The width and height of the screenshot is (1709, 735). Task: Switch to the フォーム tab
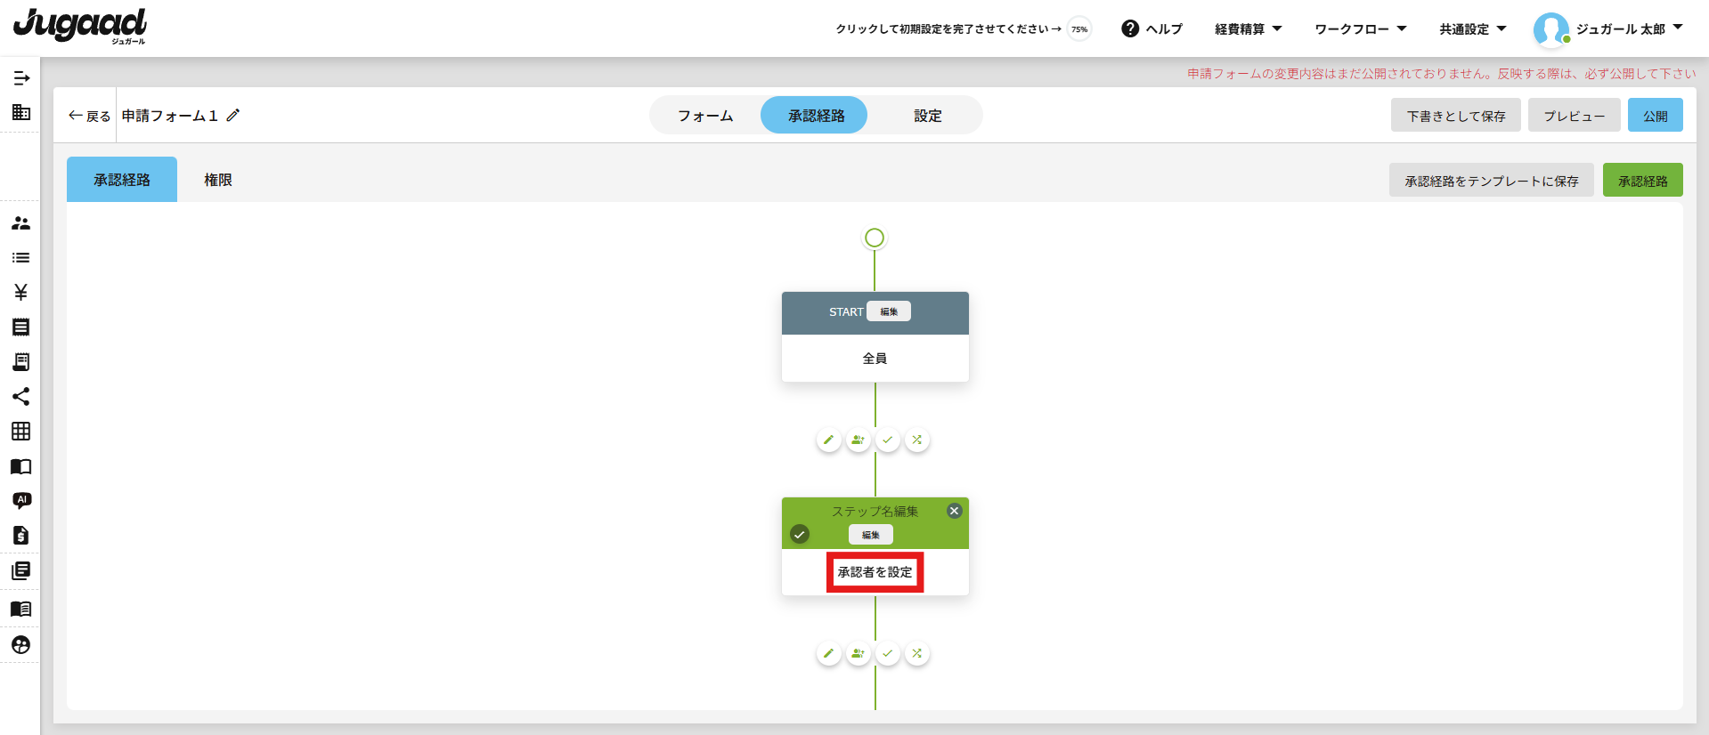click(x=705, y=116)
